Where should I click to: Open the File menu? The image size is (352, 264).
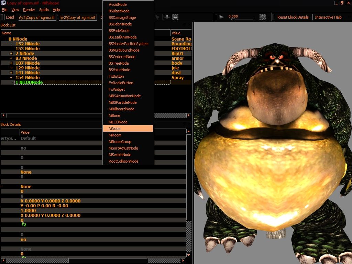[4, 10]
